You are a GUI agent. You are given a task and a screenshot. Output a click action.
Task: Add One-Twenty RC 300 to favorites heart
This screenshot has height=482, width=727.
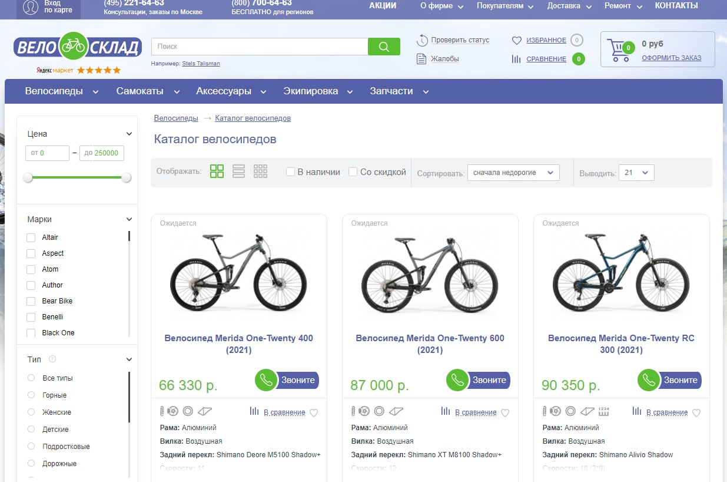[x=696, y=413]
